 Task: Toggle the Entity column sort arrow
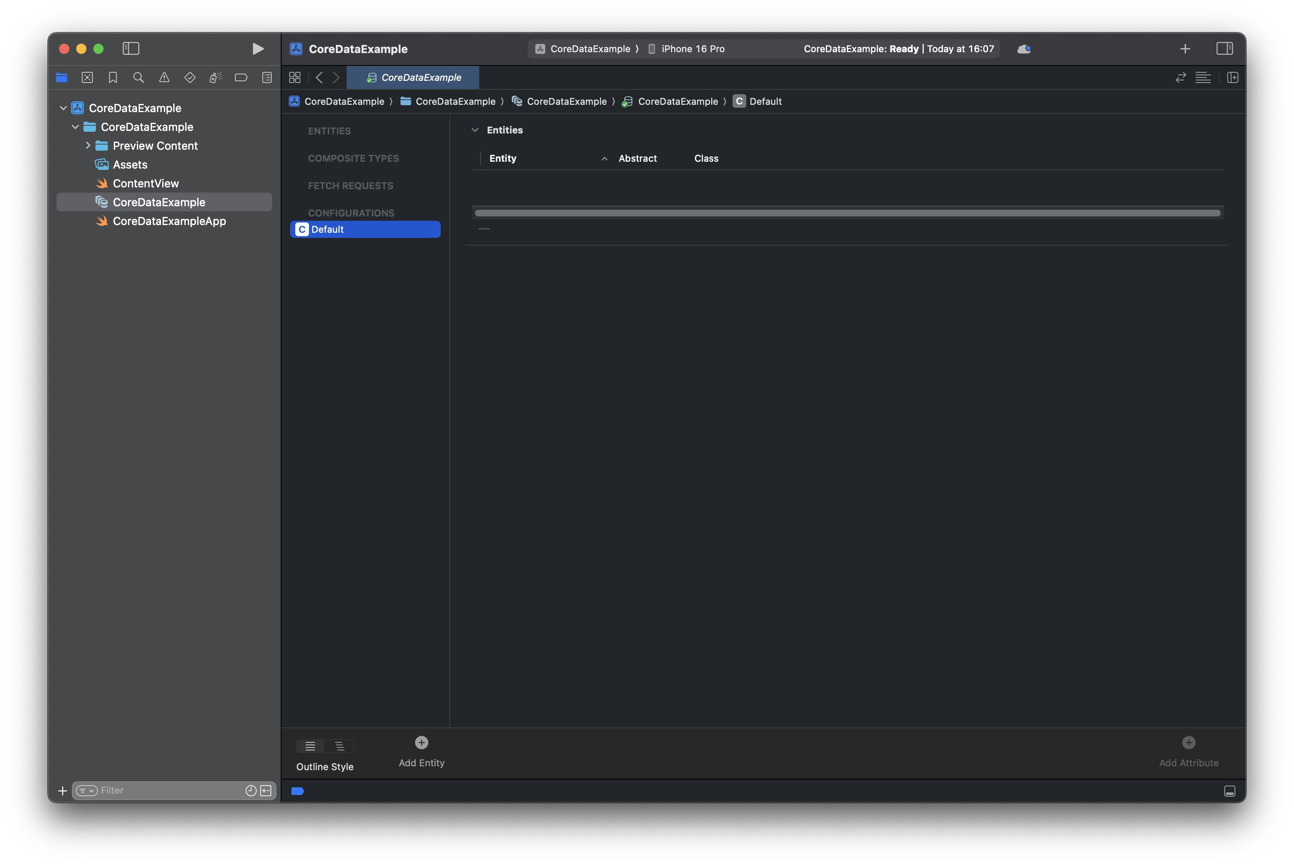tap(604, 158)
